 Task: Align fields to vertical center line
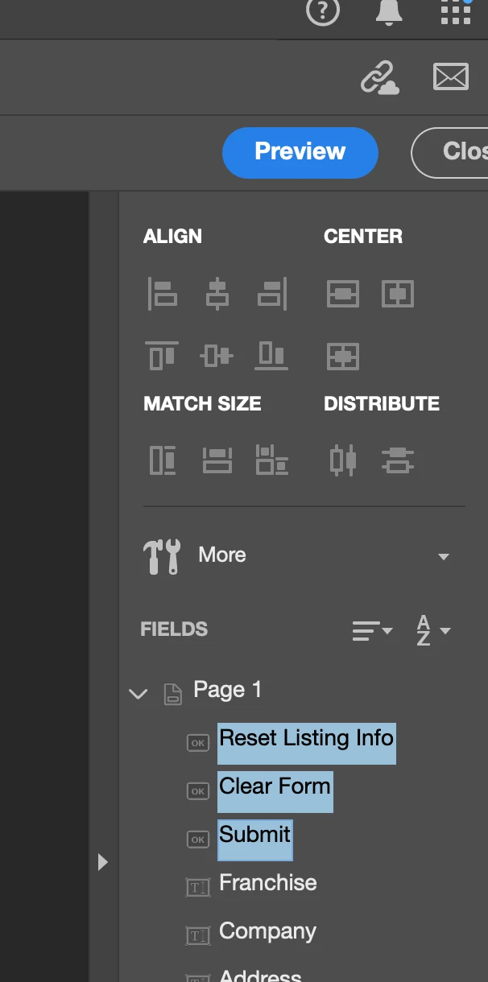pyautogui.click(x=217, y=294)
